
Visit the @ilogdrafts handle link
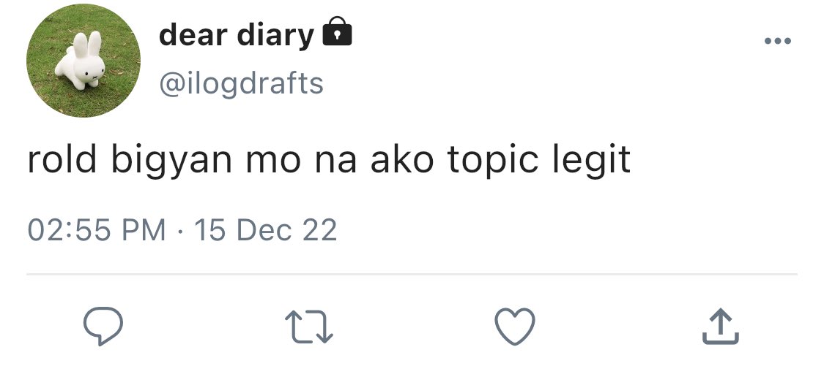(241, 83)
